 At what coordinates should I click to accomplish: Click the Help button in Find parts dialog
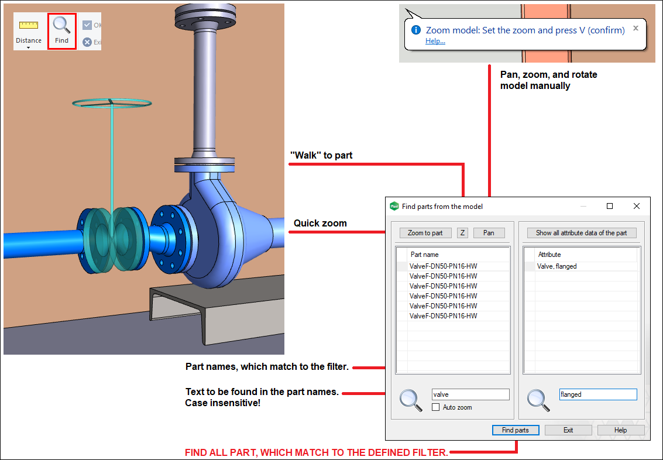pos(621,430)
